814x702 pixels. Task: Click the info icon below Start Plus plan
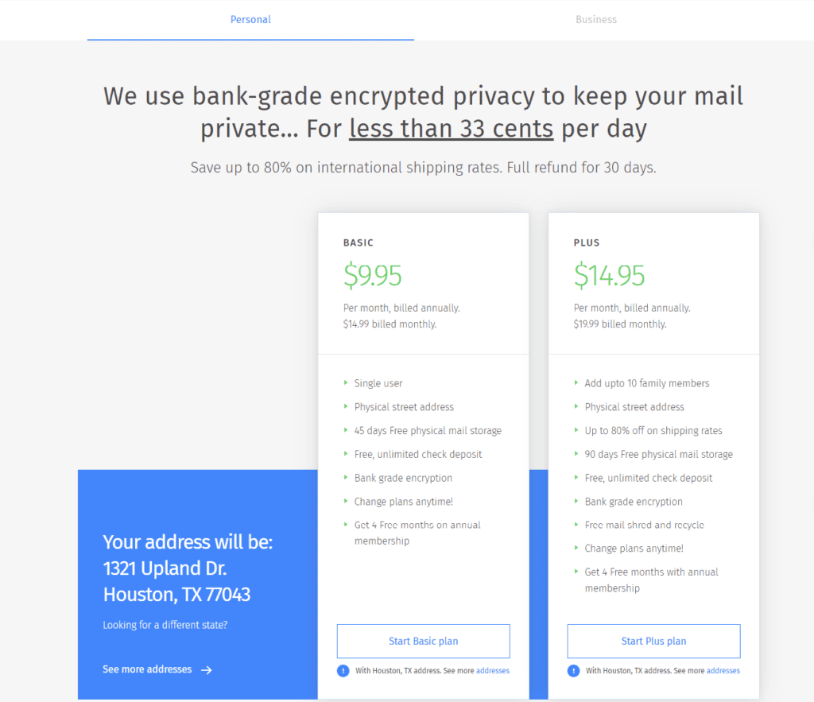pyautogui.click(x=573, y=670)
